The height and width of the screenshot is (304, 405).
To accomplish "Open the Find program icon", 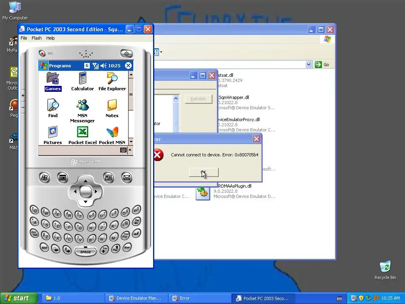I will [53, 108].
